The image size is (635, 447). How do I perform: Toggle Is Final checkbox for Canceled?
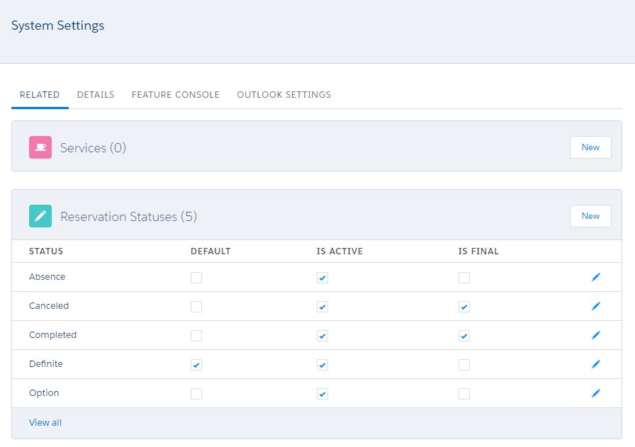coord(464,307)
